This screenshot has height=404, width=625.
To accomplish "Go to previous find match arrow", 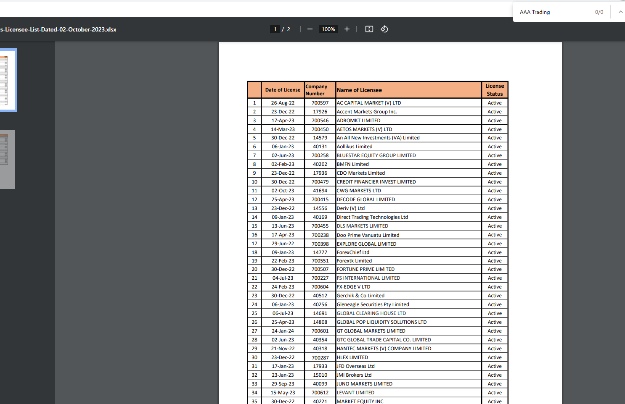I will (620, 12).
